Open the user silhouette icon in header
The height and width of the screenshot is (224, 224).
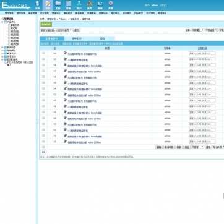(x=79, y=3)
